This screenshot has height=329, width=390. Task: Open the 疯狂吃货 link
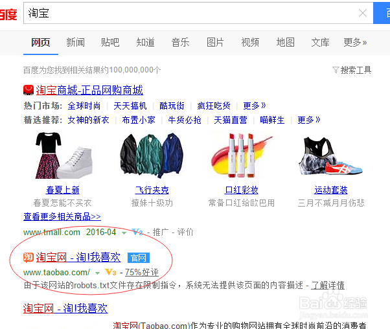click(x=214, y=106)
